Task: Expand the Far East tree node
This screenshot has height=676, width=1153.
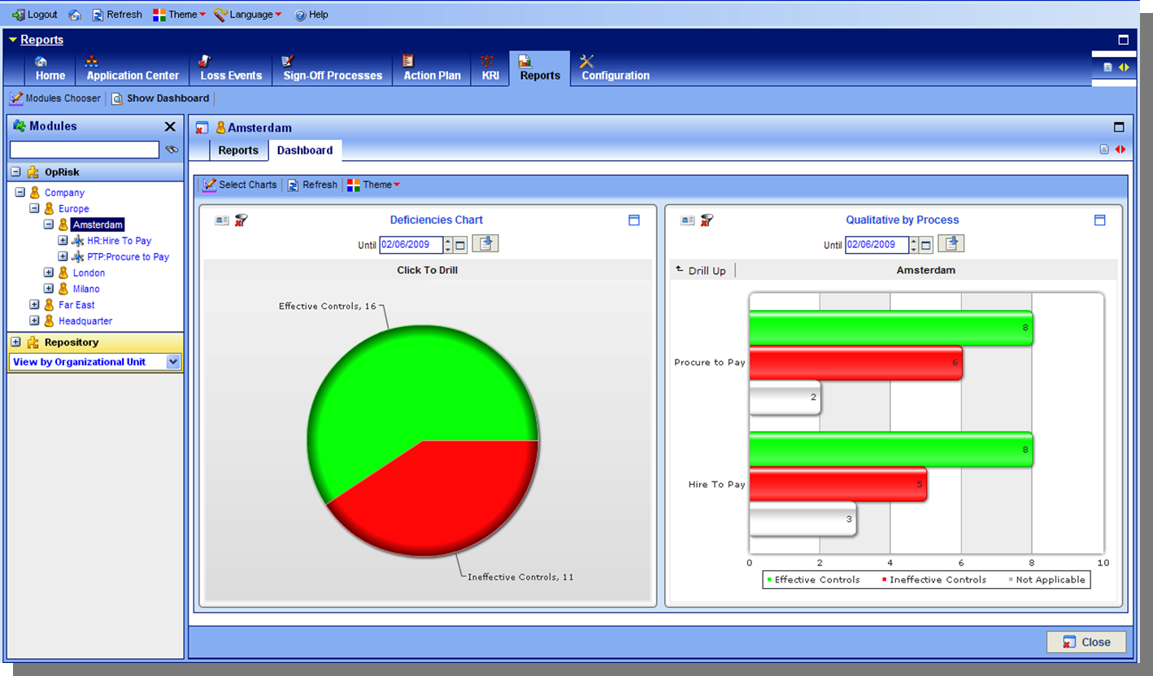Action: (x=34, y=305)
